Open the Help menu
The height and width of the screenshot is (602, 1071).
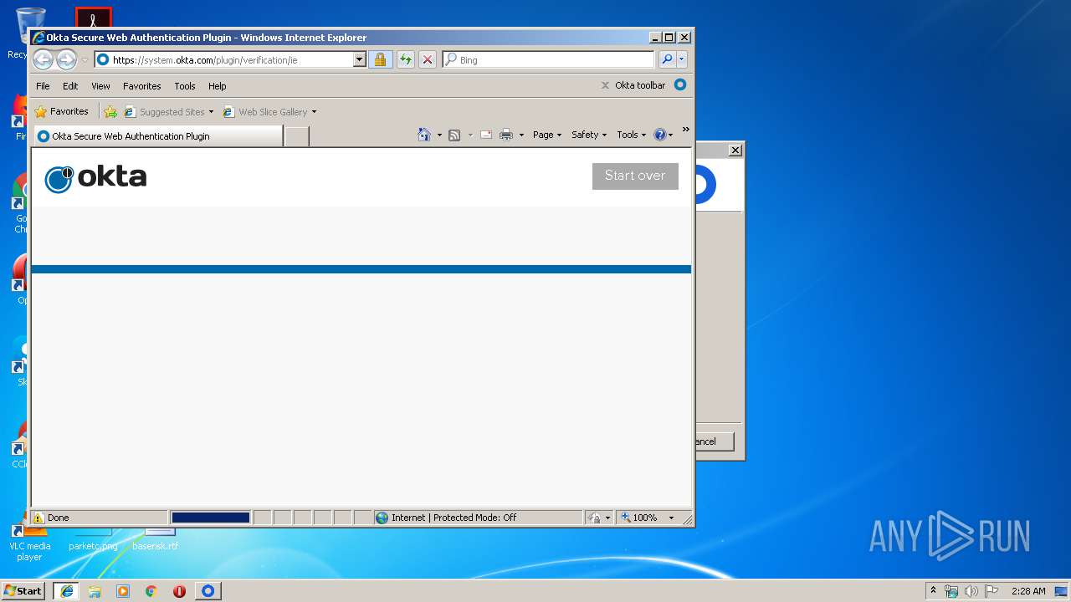218,86
